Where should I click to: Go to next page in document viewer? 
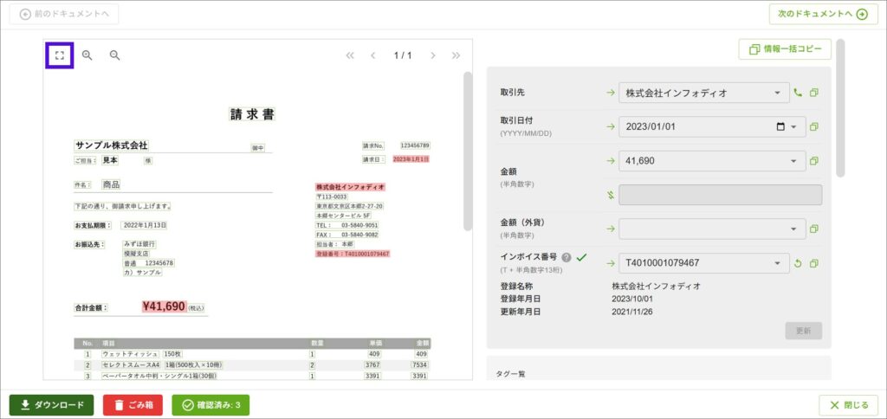[x=433, y=55]
